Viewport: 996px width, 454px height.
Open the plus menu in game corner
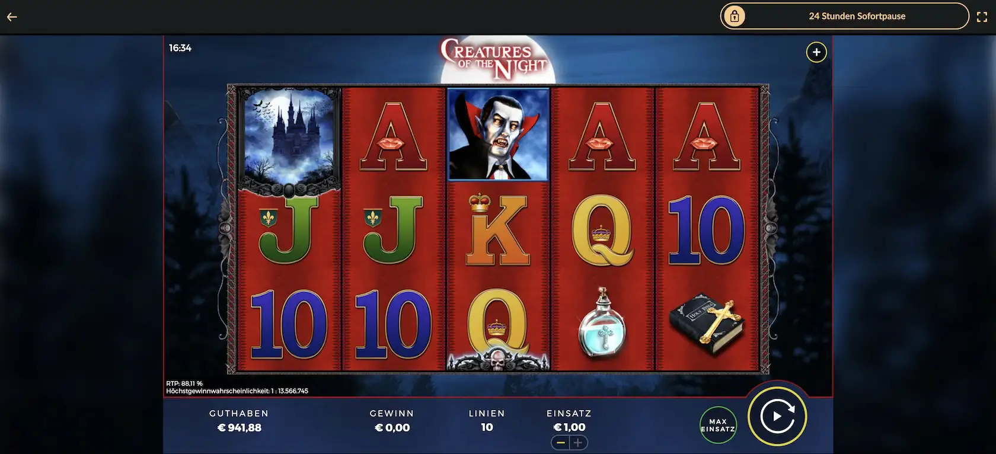click(x=816, y=52)
